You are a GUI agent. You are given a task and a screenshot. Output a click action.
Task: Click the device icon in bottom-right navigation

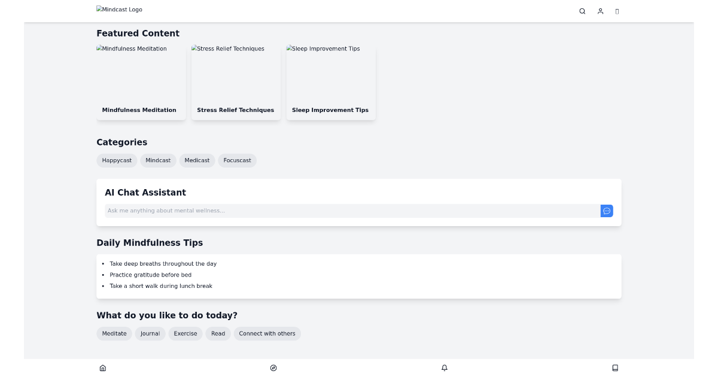click(615, 367)
